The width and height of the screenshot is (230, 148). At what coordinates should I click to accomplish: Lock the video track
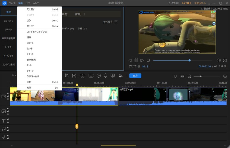click(8, 96)
